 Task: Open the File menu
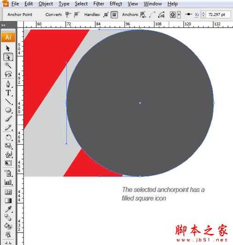point(15,4)
